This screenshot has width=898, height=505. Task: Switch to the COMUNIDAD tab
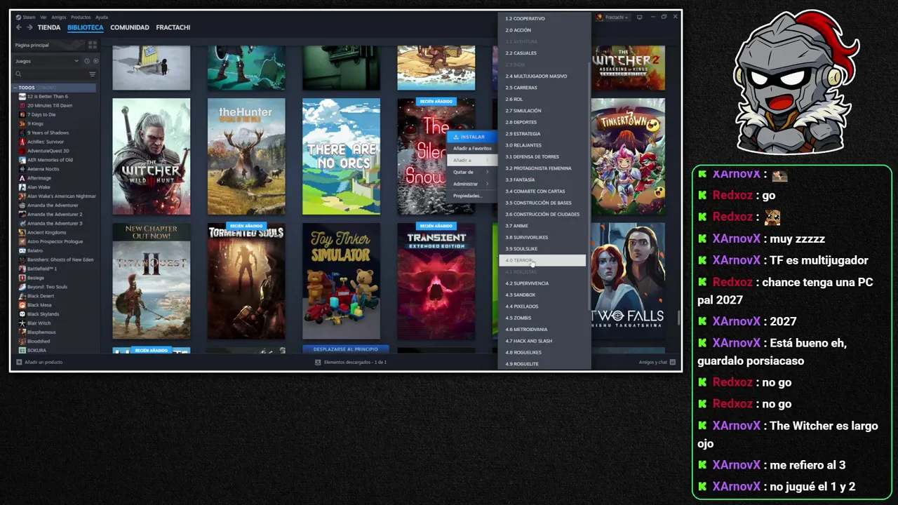130,27
